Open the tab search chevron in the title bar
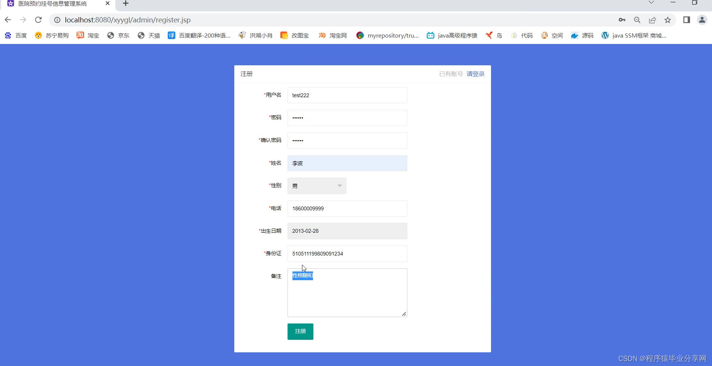Screen dimensions: 712x366 tap(651, 2)
